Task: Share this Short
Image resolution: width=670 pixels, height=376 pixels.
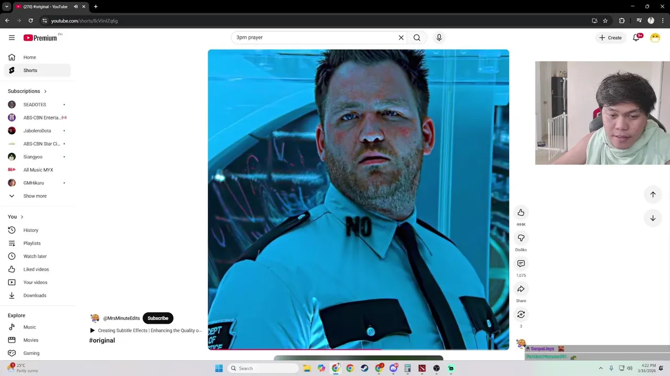Action: point(521,289)
